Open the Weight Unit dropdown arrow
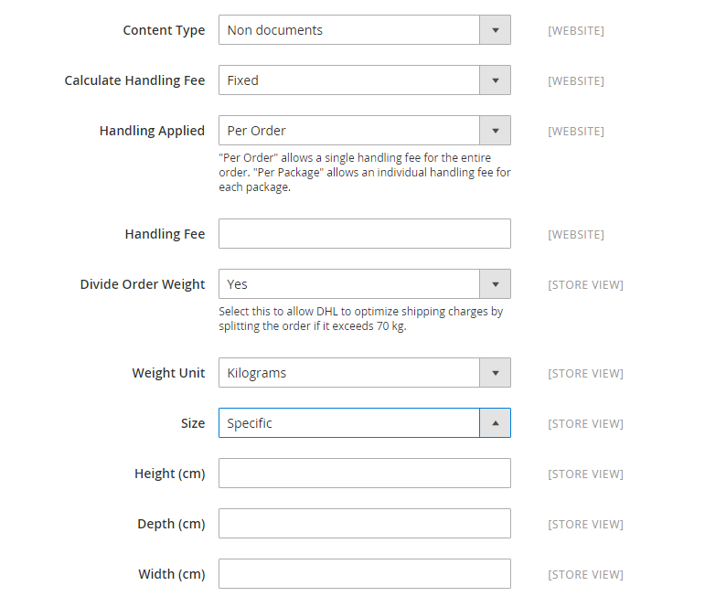 495,373
